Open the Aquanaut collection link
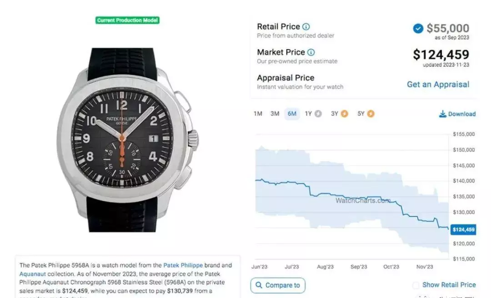Viewport: 491px width, 298px height. point(33,274)
